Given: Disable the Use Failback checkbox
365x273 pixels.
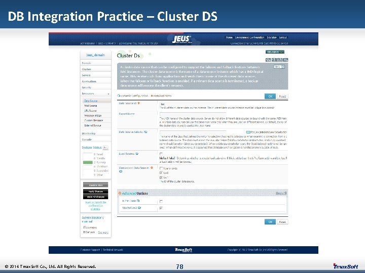Looking at the screenshot, I should (161, 208).
